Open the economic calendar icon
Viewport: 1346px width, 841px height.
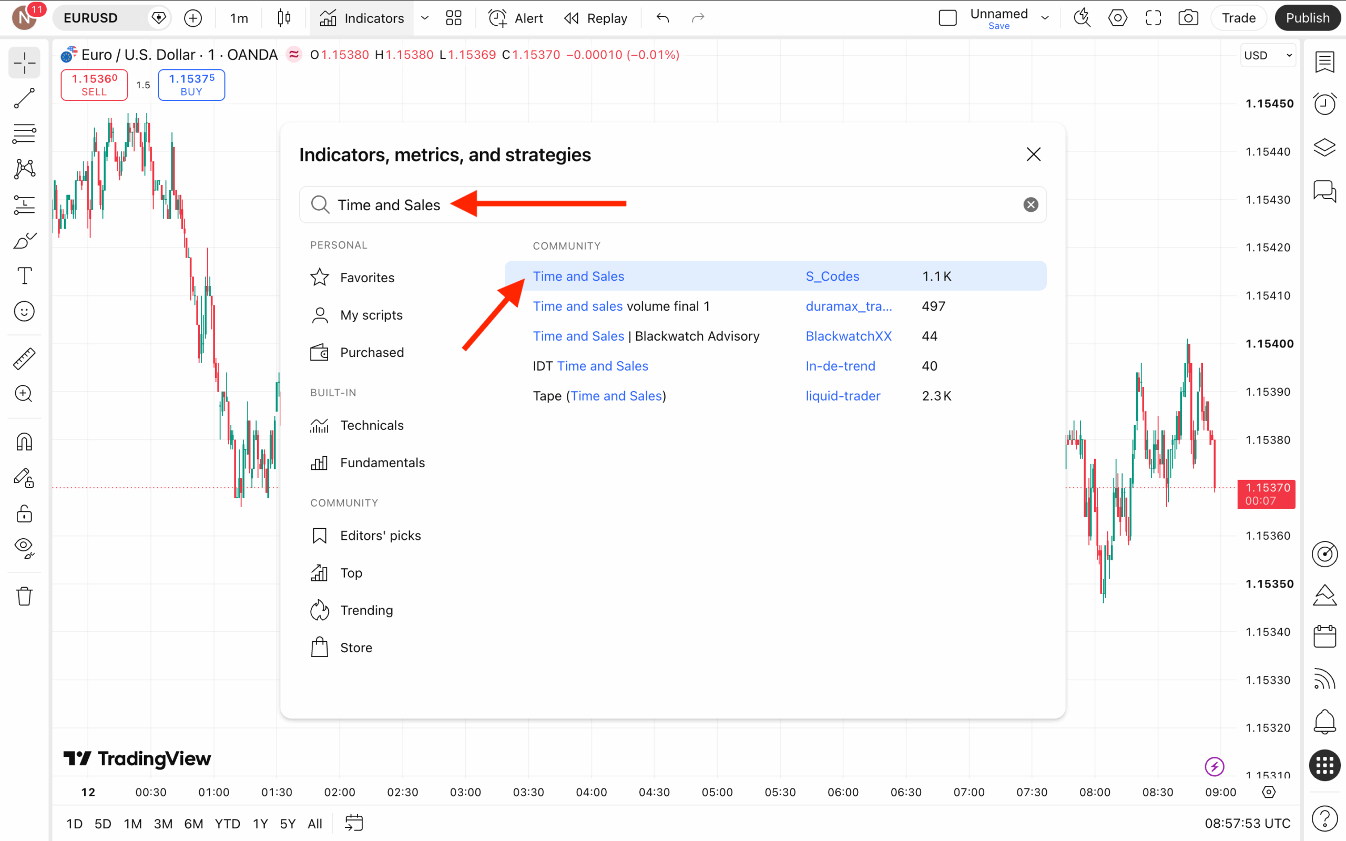(x=1325, y=637)
